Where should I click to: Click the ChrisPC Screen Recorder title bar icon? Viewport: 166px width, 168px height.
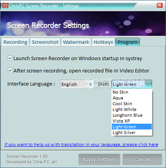click(x=5, y=6)
